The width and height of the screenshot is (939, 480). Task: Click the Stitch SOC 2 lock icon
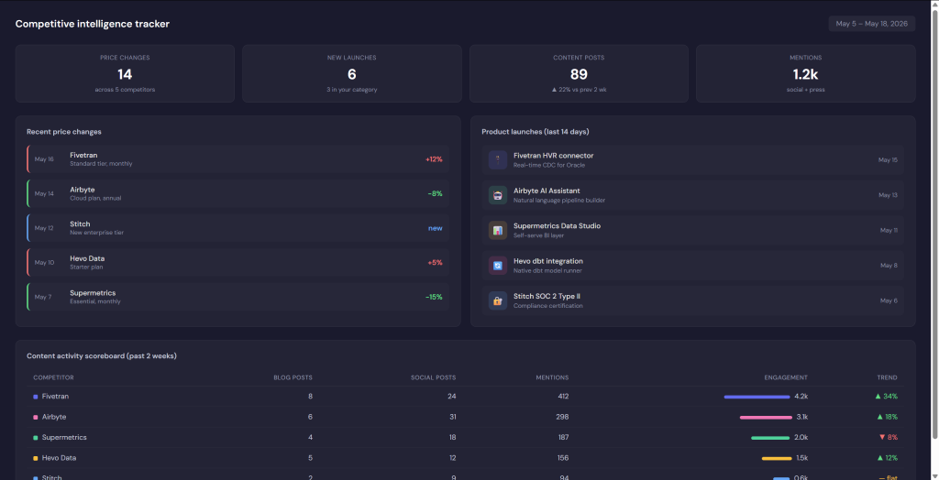tap(498, 301)
